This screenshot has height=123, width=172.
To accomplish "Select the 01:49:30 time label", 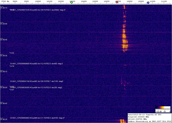I will (4, 56).
